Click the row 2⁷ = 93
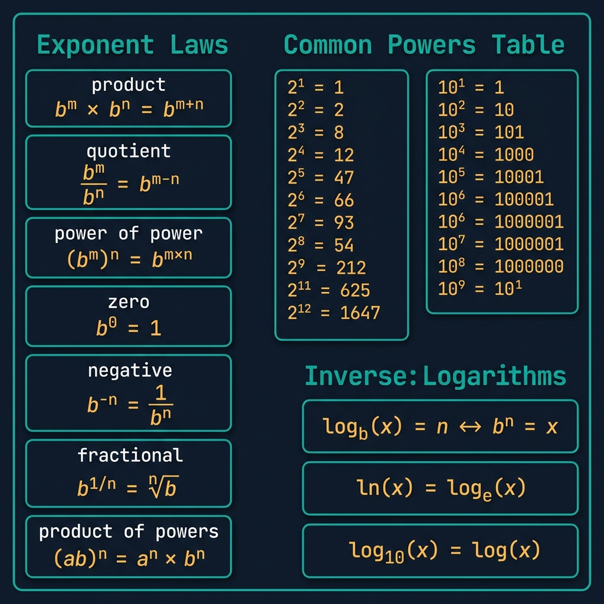This screenshot has width=604, height=604. (320, 222)
